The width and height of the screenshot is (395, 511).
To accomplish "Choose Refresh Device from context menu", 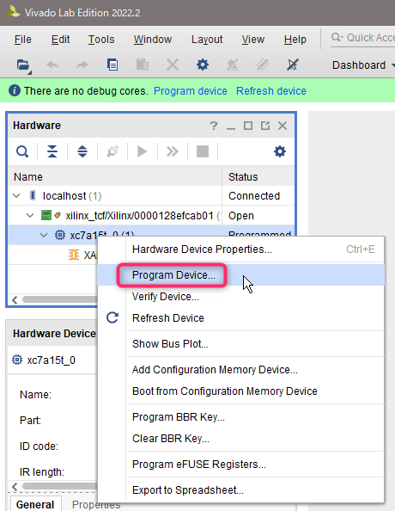I will click(240, 317).
